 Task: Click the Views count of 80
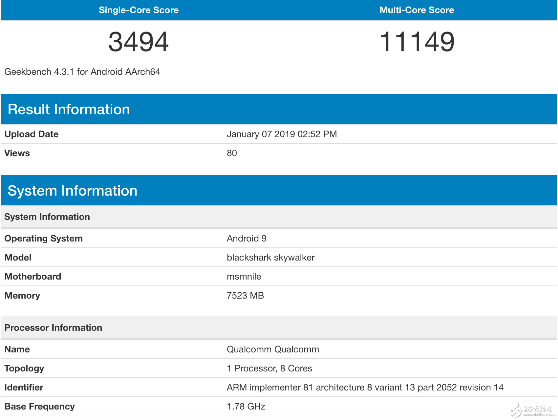pos(232,153)
